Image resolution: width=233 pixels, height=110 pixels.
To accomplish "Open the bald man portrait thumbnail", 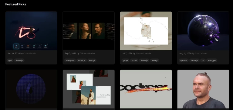I will (x=203, y=89).
